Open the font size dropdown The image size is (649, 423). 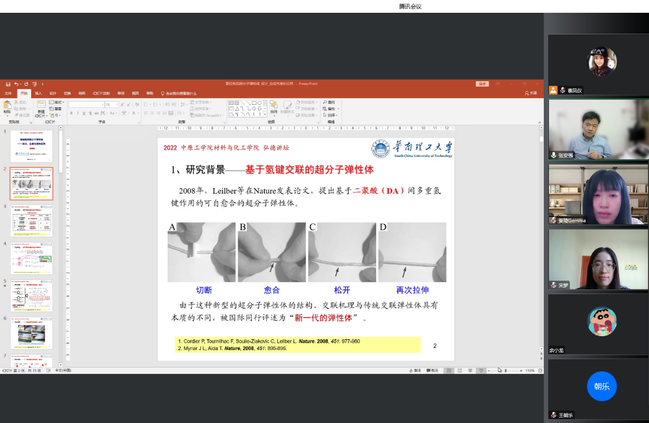(x=117, y=105)
